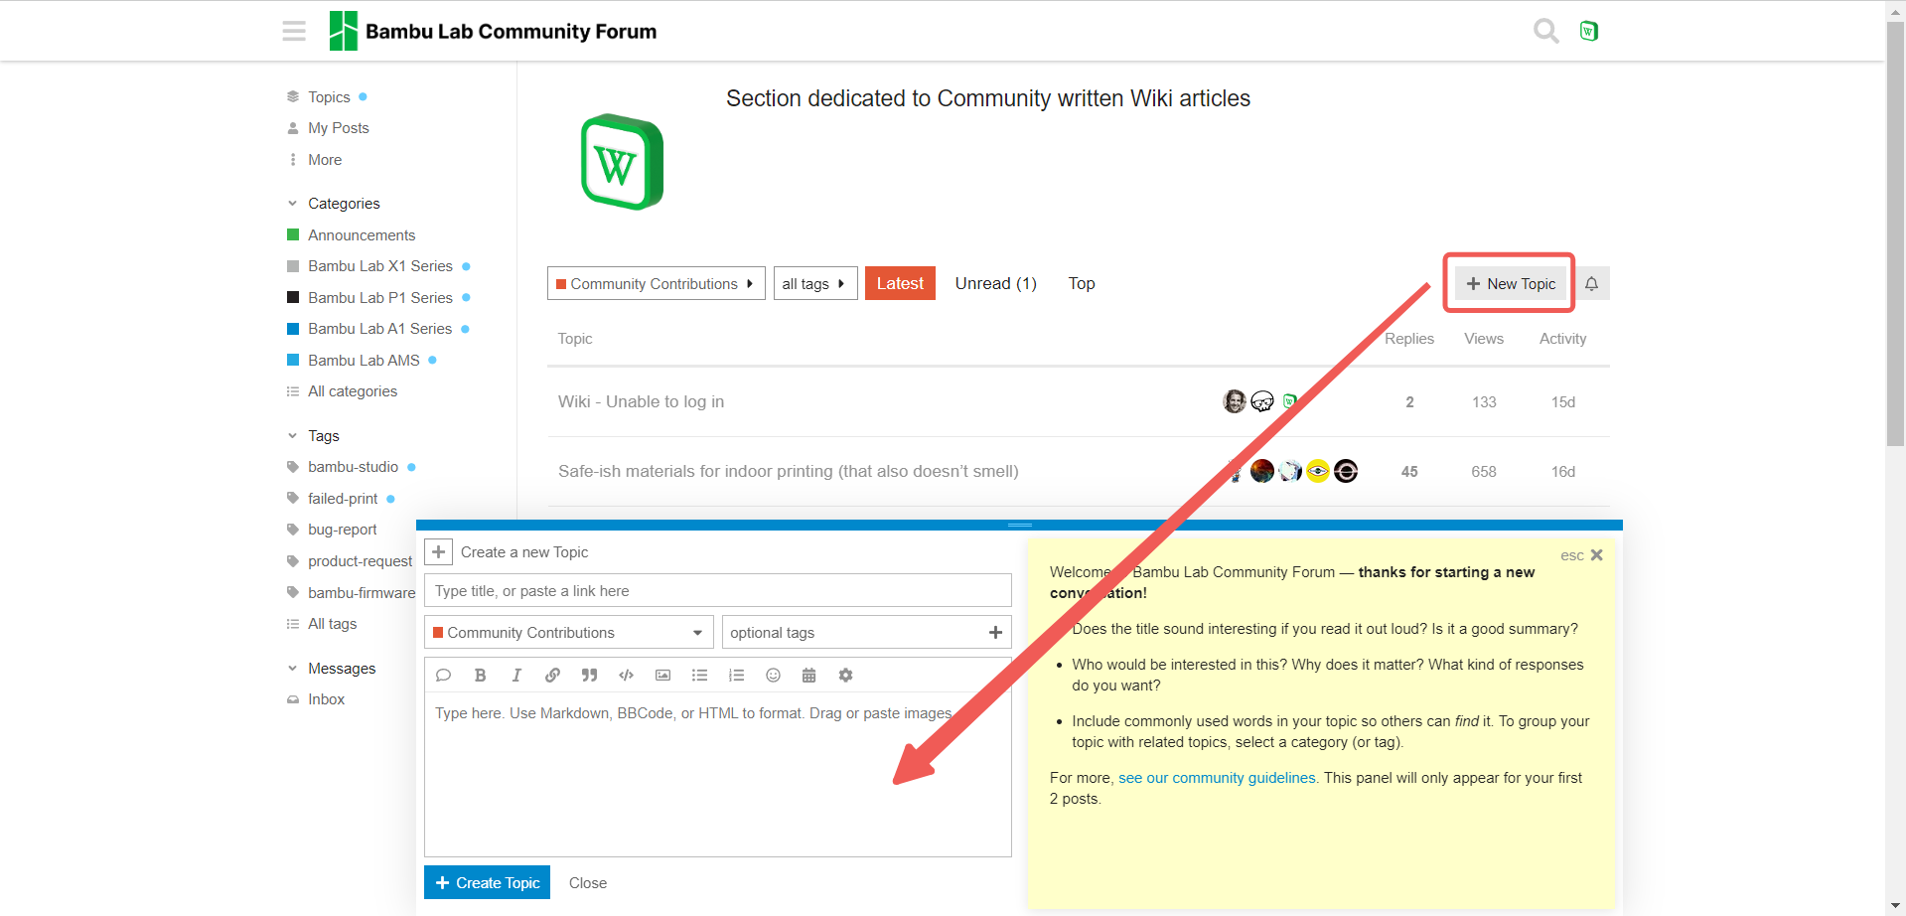Apply italic formatting in the editor
1906x916 pixels.
point(516,676)
